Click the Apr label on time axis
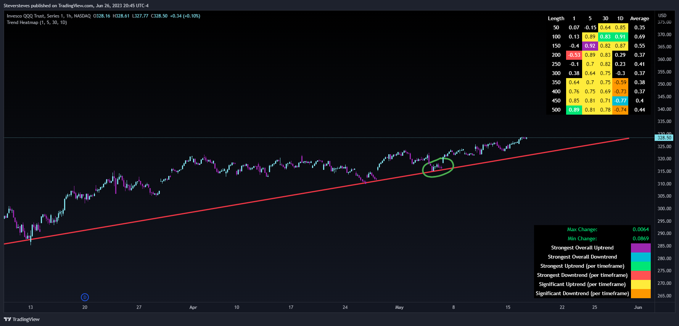 (193, 307)
